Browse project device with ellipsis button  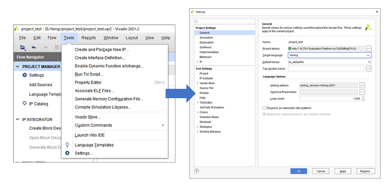(369, 48)
